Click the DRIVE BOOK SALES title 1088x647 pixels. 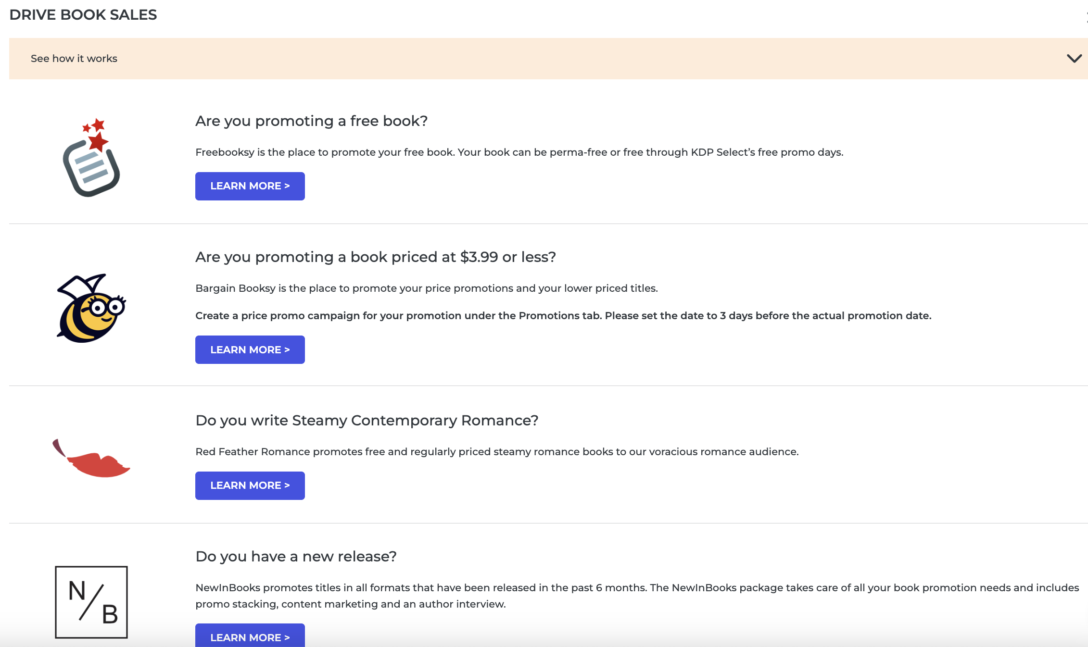coord(83,15)
